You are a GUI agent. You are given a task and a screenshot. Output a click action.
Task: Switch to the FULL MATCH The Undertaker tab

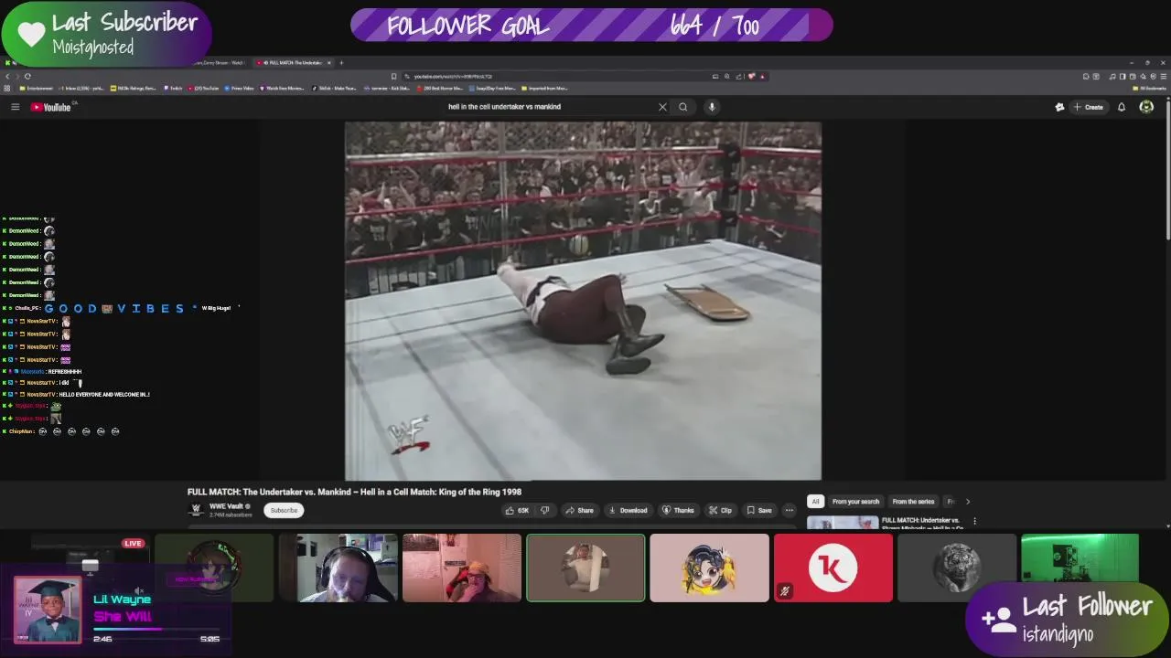point(291,63)
